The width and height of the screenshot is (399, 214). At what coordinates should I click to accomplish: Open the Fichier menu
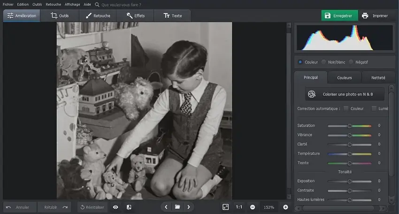(8, 4)
